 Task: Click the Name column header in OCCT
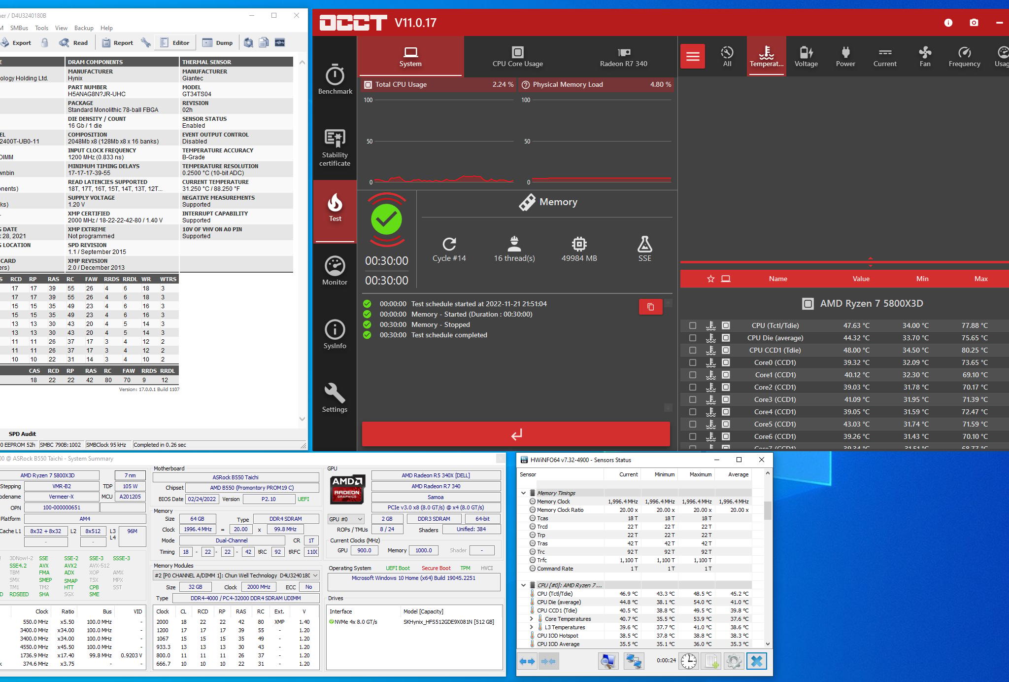coord(778,279)
